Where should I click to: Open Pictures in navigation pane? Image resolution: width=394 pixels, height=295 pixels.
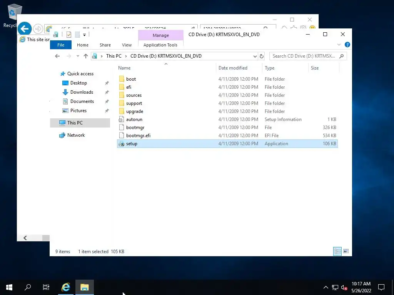click(78, 111)
